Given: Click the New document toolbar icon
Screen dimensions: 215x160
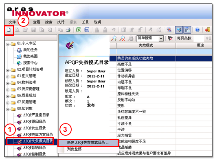Looking at the screenshot, I should coord(9,30).
